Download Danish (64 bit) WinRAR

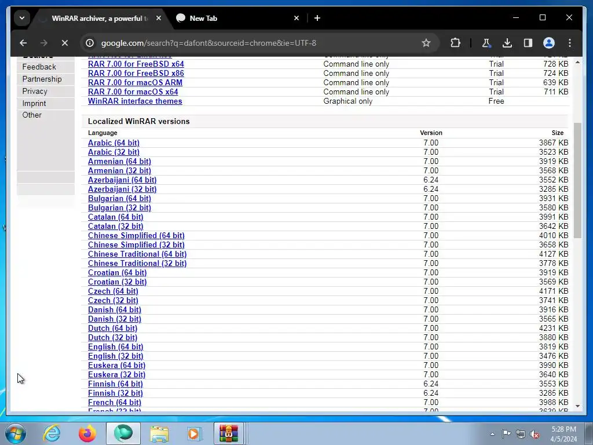(x=114, y=309)
